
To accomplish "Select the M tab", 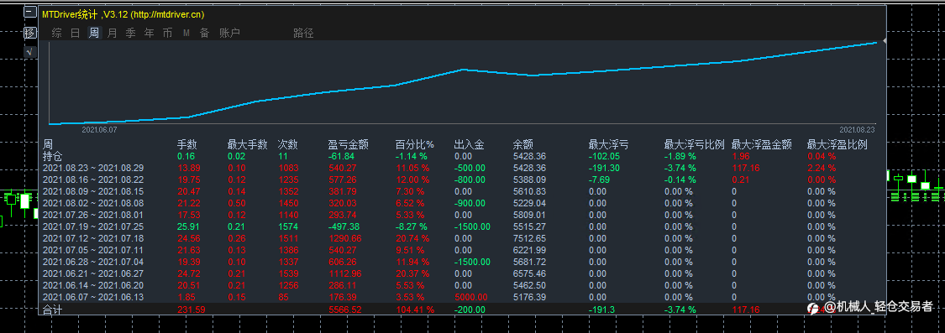I will (x=186, y=33).
